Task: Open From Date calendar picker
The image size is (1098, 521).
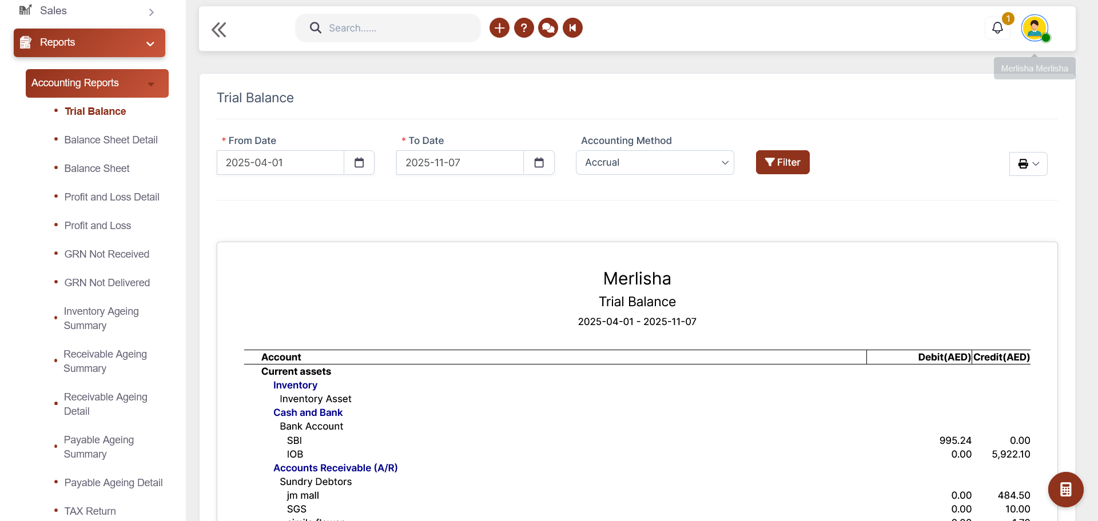Action: pyautogui.click(x=359, y=163)
